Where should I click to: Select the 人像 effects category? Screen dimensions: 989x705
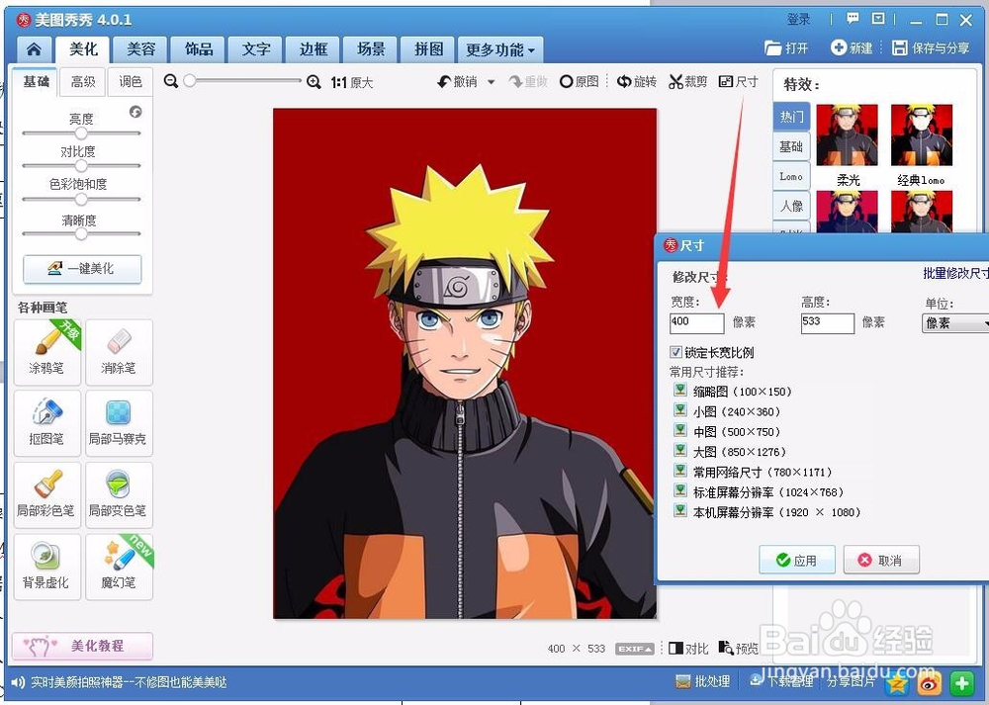coord(791,206)
